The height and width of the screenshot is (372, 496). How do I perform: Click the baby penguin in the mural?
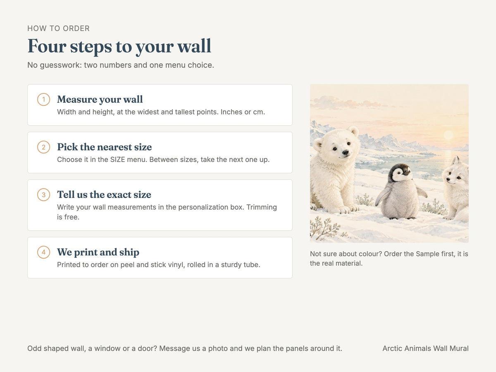(x=400, y=191)
